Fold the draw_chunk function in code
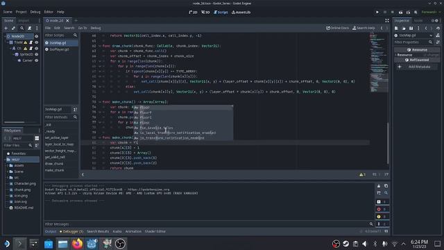Viewport: 444px width, 250px height. click(x=100, y=46)
